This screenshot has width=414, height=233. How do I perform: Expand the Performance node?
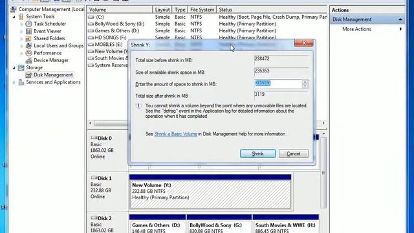pos(21,53)
